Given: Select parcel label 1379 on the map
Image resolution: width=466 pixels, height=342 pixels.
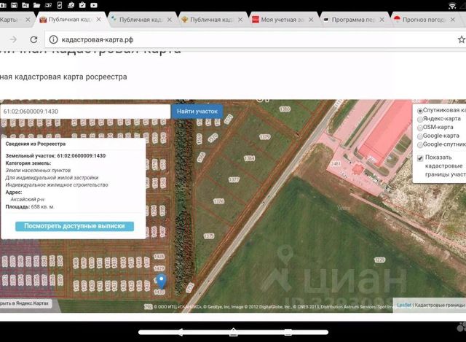Looking at the screenshot, I should (264, 137).
